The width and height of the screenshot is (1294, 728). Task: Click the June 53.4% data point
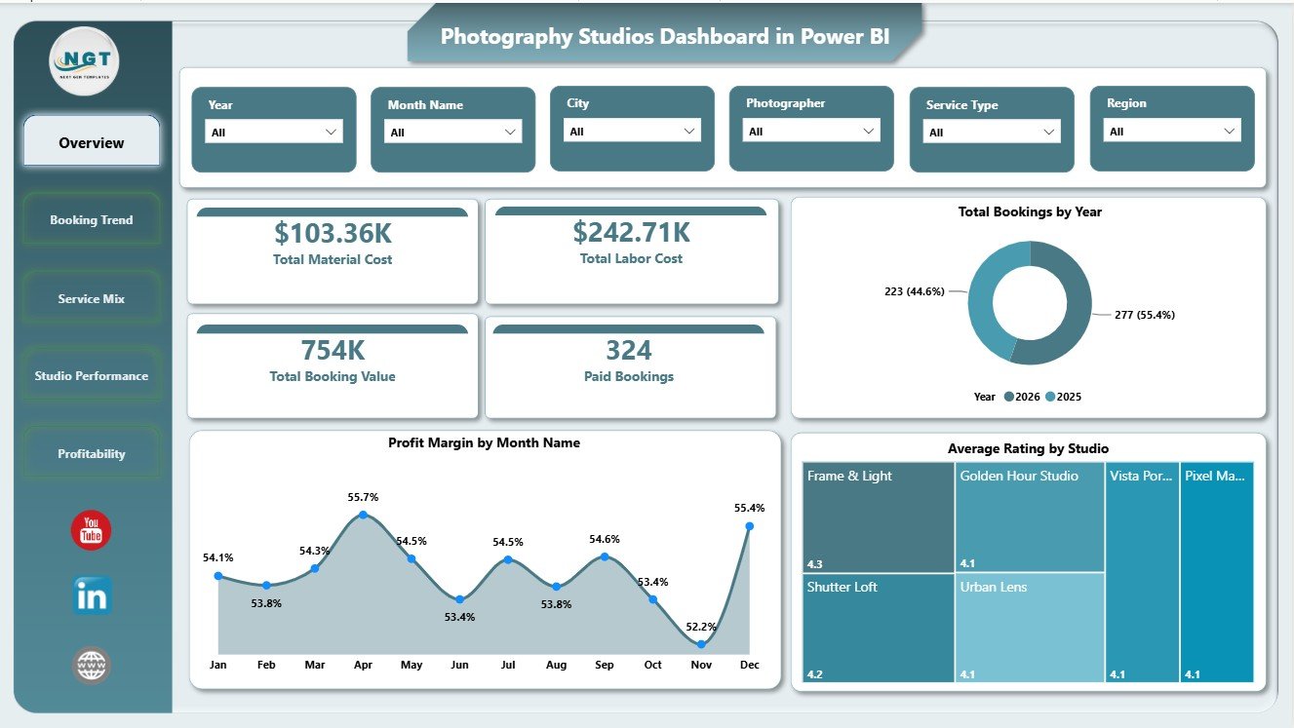459,598
